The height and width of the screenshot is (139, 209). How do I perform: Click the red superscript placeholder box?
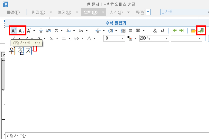[x=35, y=48]
